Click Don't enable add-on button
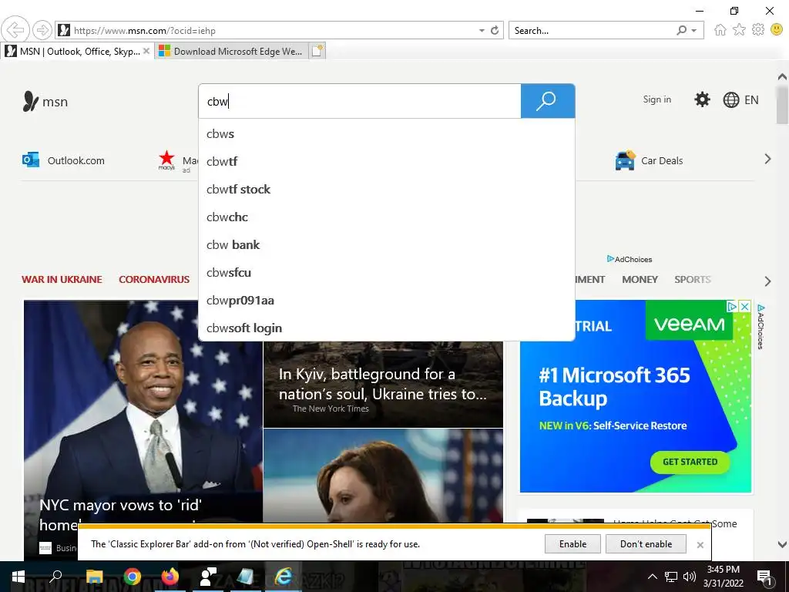 click(x=646, y=544)
